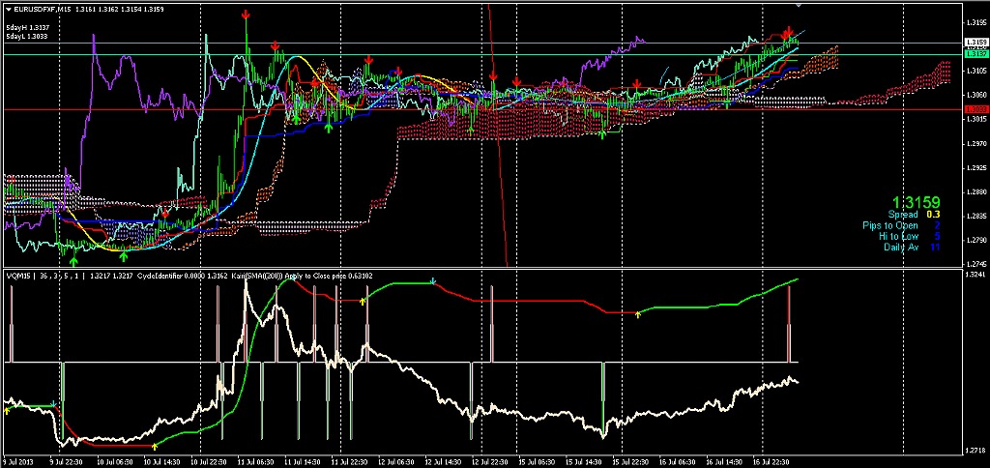Select the green 1.3137 price tag on the price axis

[975, 55]
